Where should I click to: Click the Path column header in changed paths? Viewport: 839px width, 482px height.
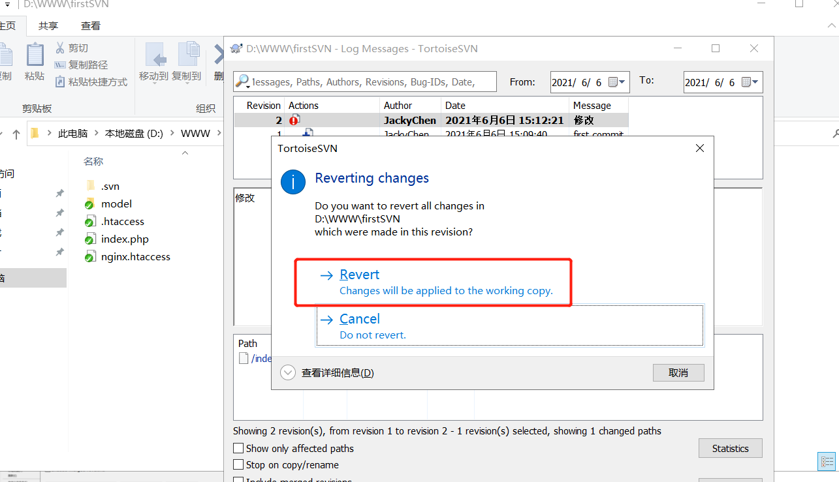247,343
